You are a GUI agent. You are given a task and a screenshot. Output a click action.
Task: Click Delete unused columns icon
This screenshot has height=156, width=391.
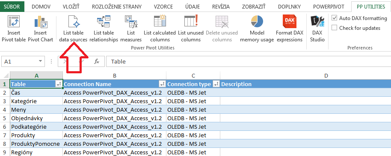[222, 22]
